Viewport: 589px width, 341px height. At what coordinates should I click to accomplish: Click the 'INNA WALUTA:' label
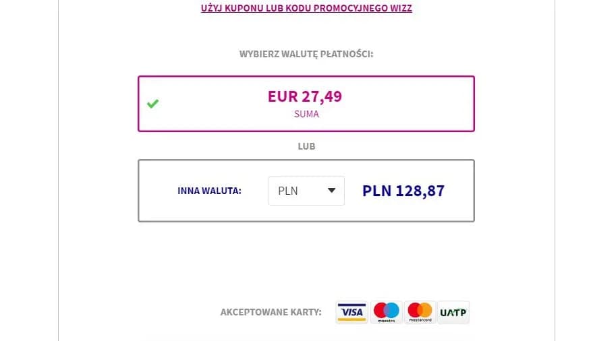(210, 191)
